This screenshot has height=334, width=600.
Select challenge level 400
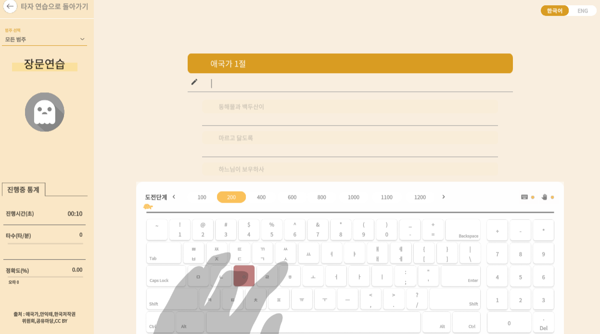click(x=261, y=197)
